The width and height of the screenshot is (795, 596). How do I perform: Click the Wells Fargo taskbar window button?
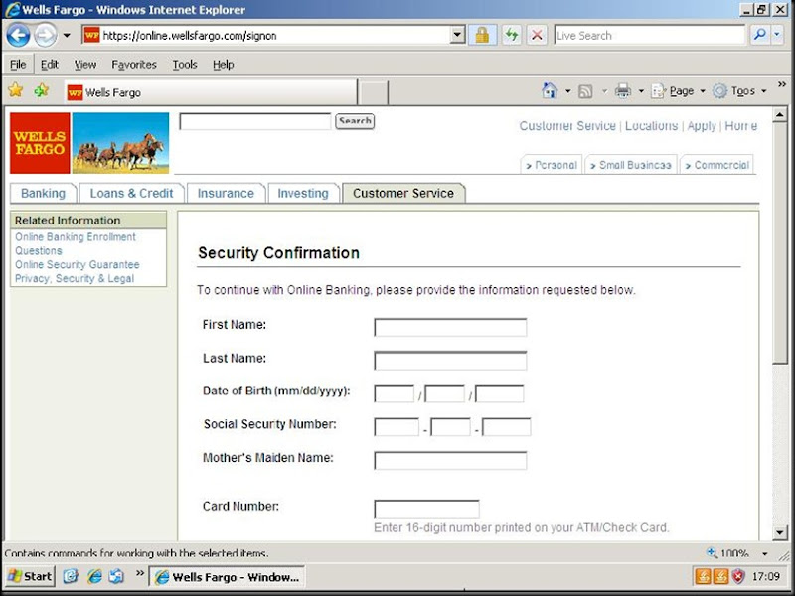227,577
